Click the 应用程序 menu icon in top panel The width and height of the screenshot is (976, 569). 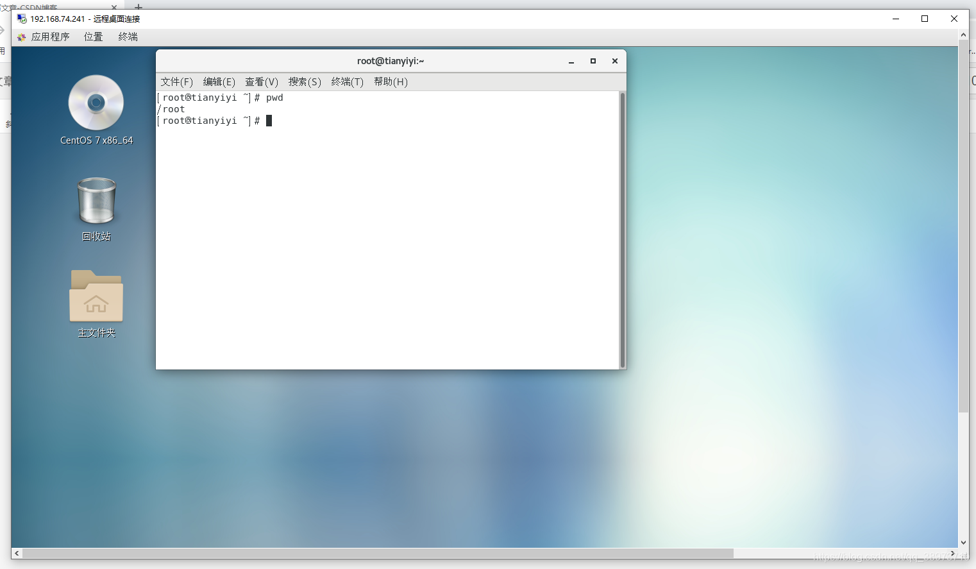(21, 37)
